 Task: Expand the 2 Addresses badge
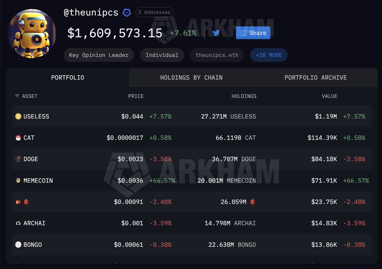click(154, 12)
